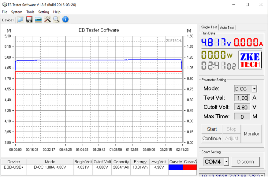
Task: Minimize the EB Tester window
Action: [233, 5]
